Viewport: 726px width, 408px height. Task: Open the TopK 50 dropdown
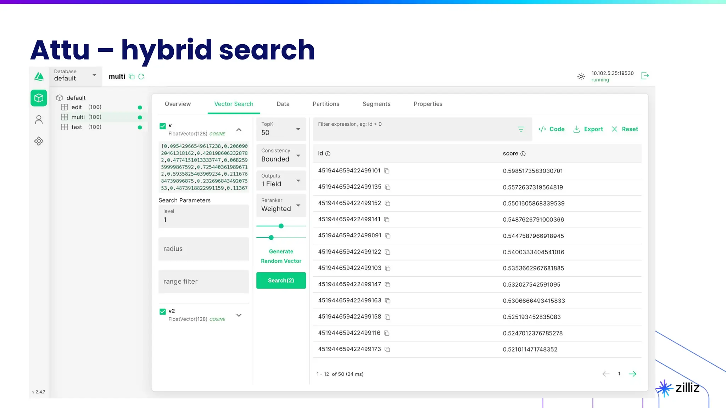(281, 129)
